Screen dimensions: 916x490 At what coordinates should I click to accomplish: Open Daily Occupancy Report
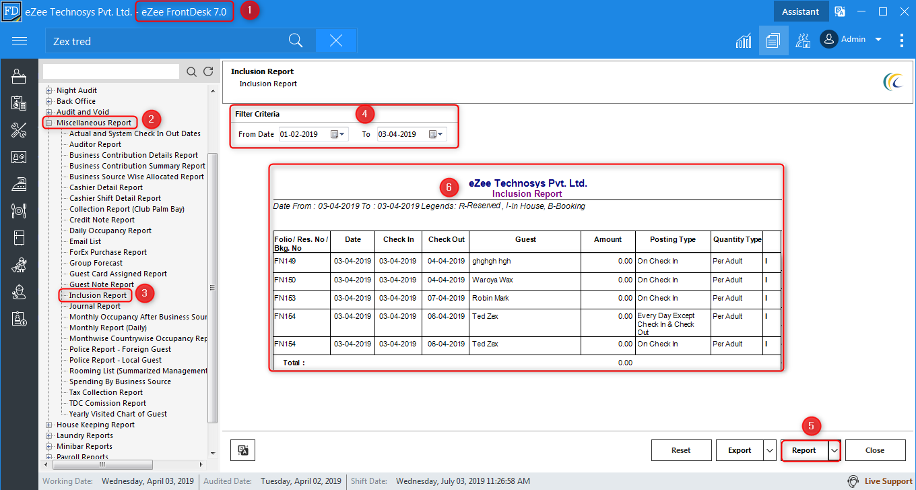point(110,231)
